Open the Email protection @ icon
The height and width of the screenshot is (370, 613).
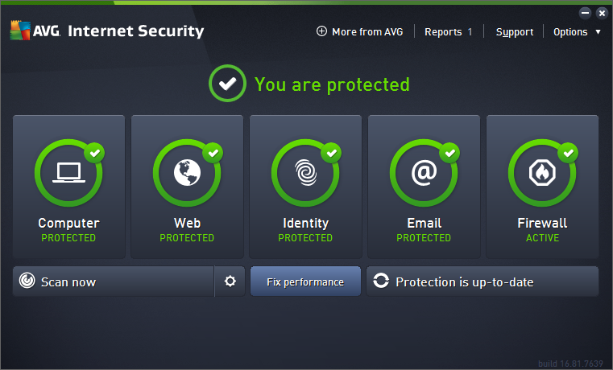[x=424, y=174]
